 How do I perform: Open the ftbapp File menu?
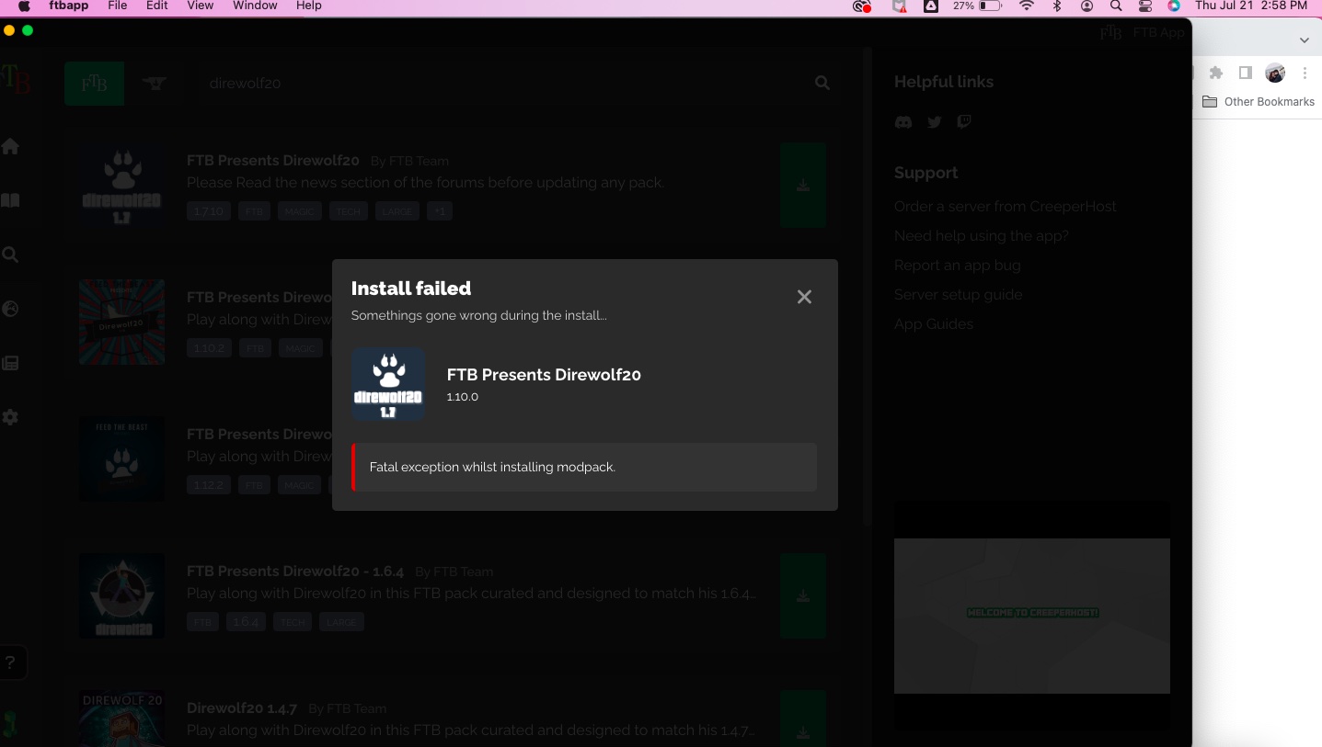tap(117, 6)
